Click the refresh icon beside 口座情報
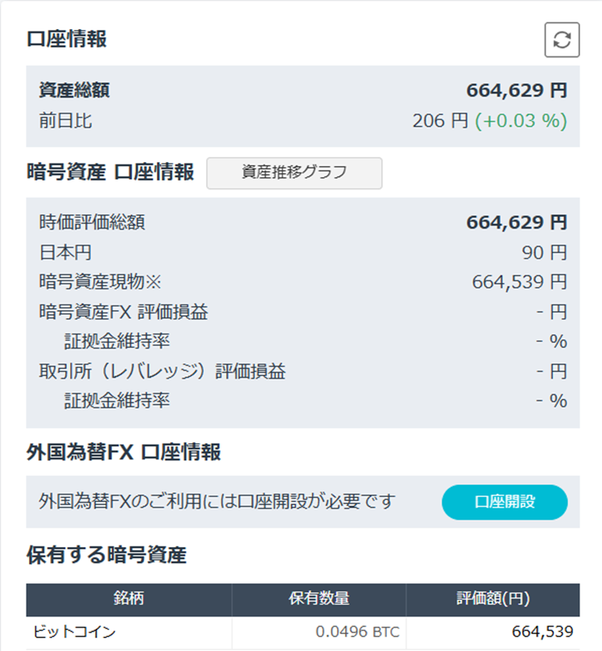Screen dimensions: 602x651 coord(562,40)
